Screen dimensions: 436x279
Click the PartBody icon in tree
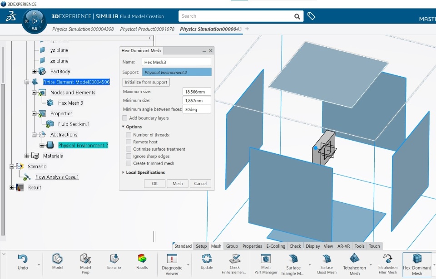42,71
